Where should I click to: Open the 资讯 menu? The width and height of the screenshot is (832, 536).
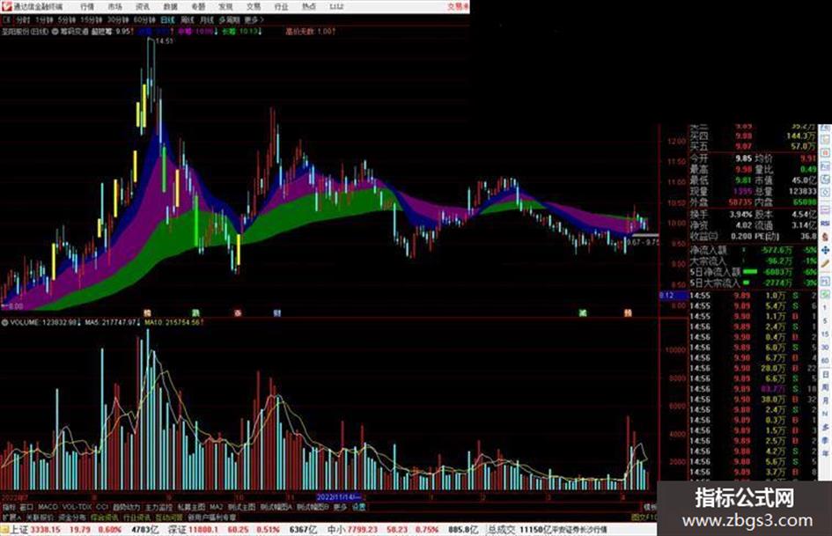[x=143, y=6]
